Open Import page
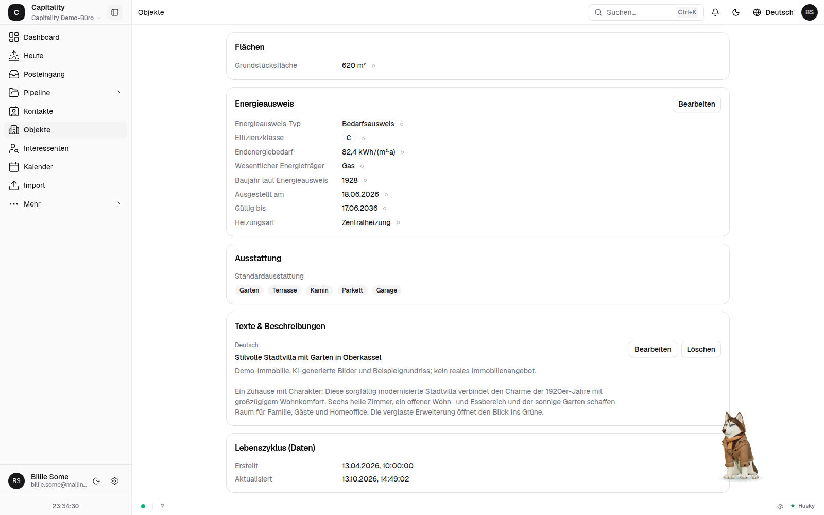The image size is (824, 515). (x=65, y=185)
